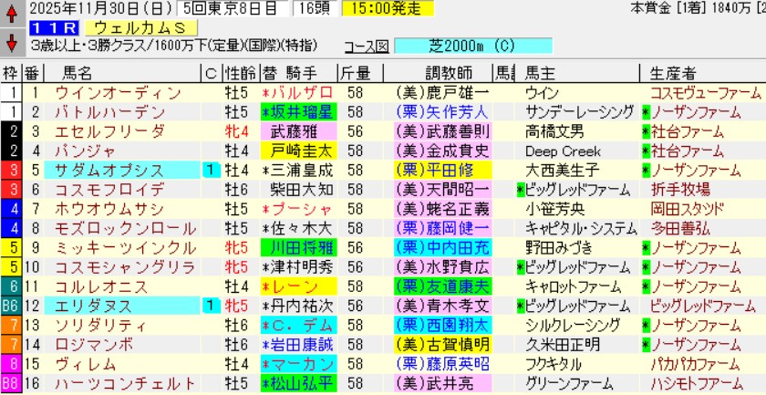The image size is (766, 395).
Task: Click the red down arrow for next race
Action: (11, 42)
